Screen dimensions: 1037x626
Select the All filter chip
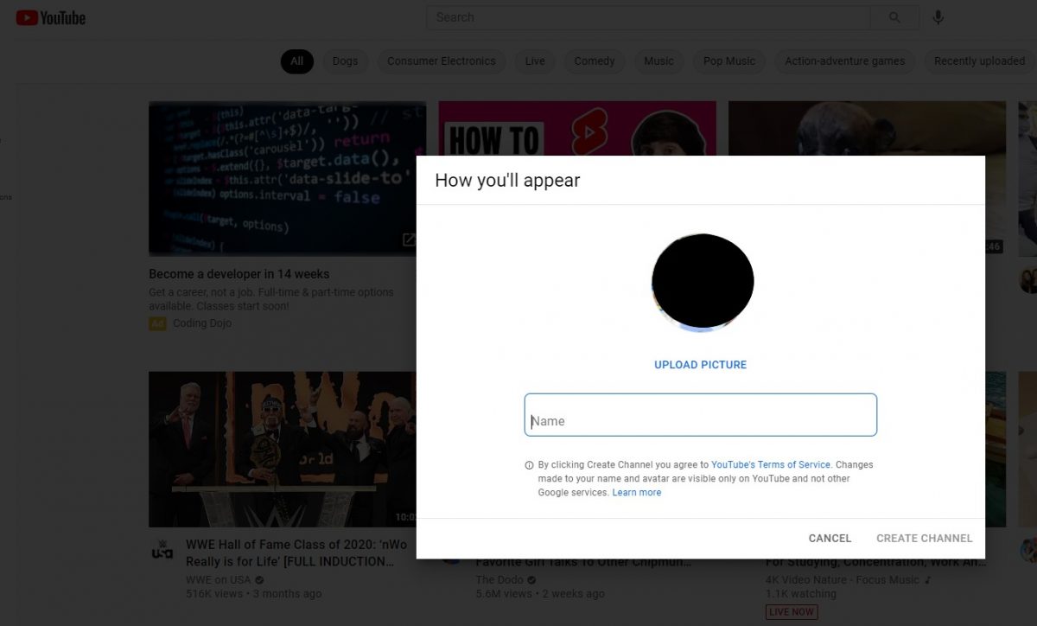pos(296,61)
